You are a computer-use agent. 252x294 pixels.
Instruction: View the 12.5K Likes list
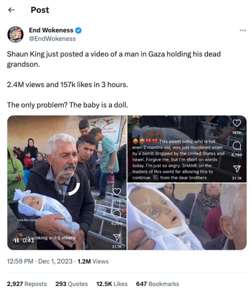coord(112,284)
